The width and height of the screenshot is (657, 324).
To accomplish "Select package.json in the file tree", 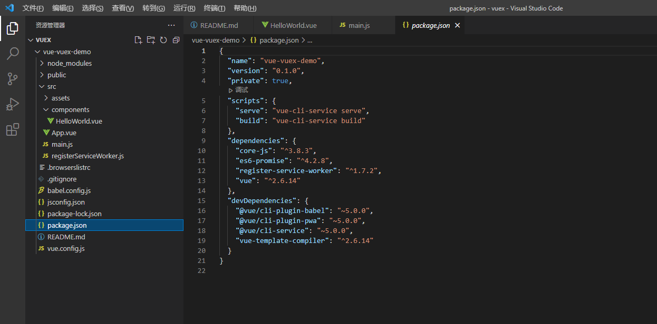I will (104, 225).
